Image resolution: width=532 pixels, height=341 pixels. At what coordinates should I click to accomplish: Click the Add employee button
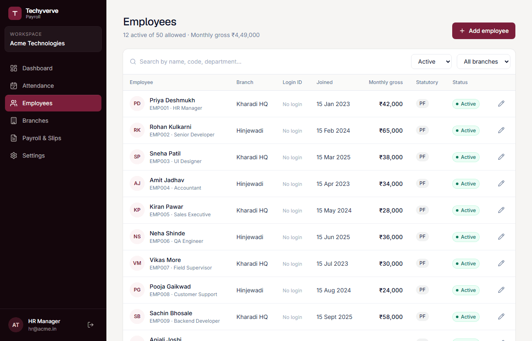point(484,31)
